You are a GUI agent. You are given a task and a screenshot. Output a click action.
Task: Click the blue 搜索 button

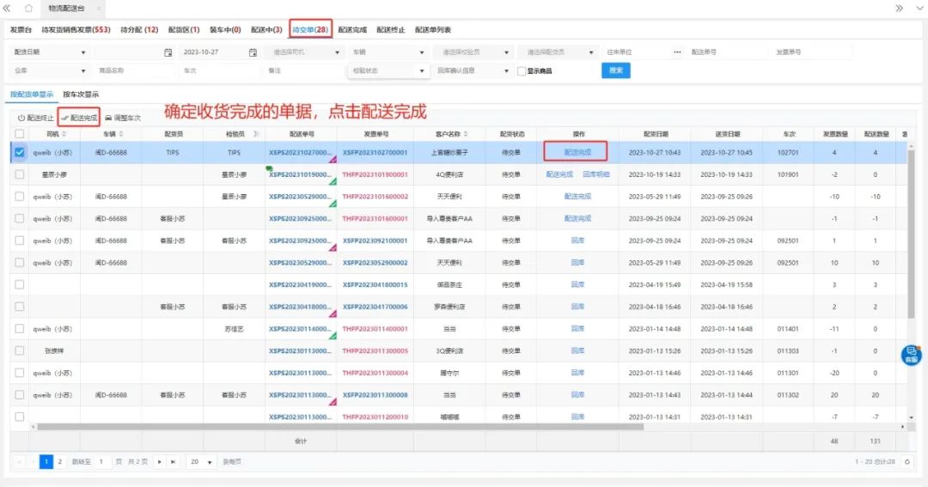[615, 70]
